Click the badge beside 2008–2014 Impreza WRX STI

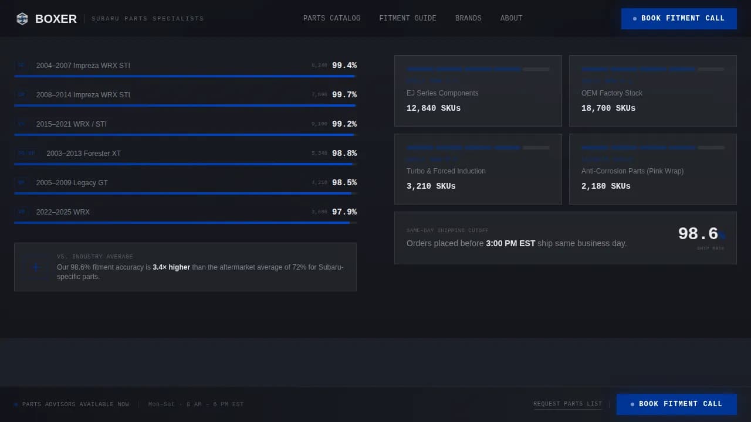[x=21, y=95]
